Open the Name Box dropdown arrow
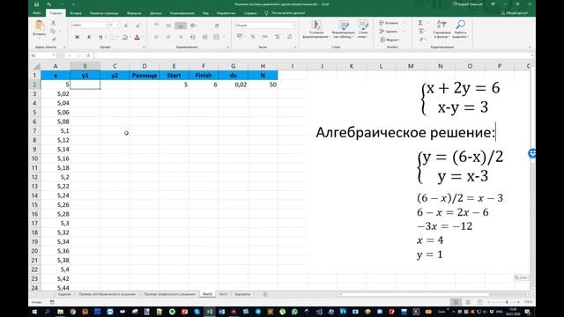 click(54, 55)
